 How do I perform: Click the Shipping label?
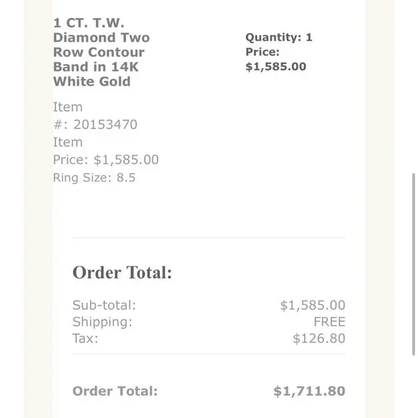click(x=102, y=321)
